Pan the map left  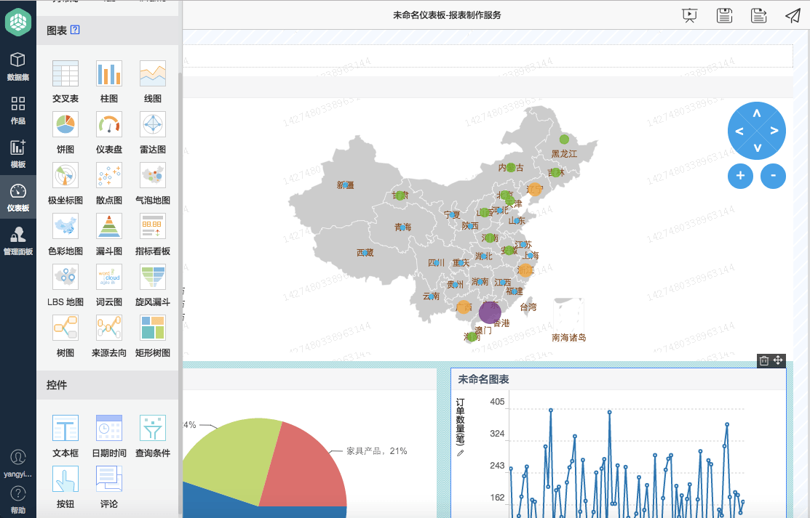coord(739,131)
